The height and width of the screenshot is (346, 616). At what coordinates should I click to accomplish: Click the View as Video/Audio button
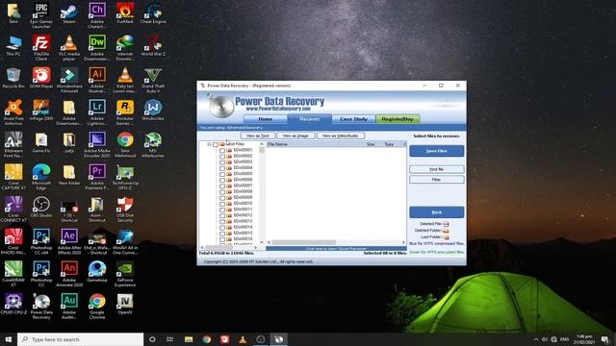tap(340, 136)
